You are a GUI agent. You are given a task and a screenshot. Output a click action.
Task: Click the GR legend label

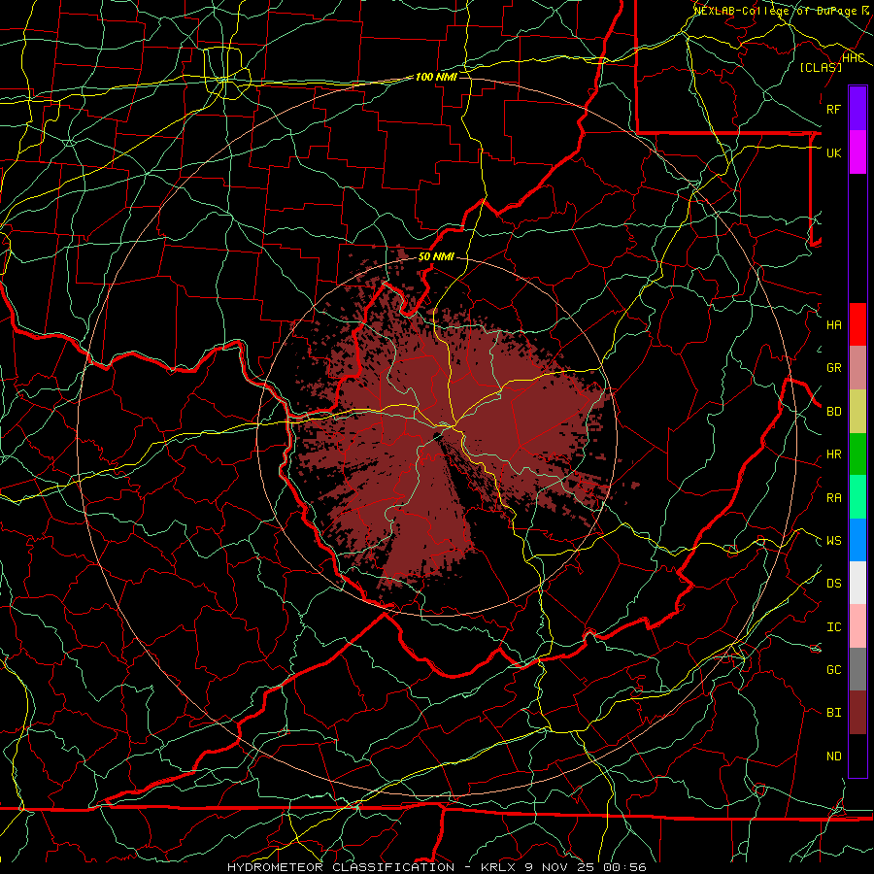pyautogui.click(x=833, y=368)
